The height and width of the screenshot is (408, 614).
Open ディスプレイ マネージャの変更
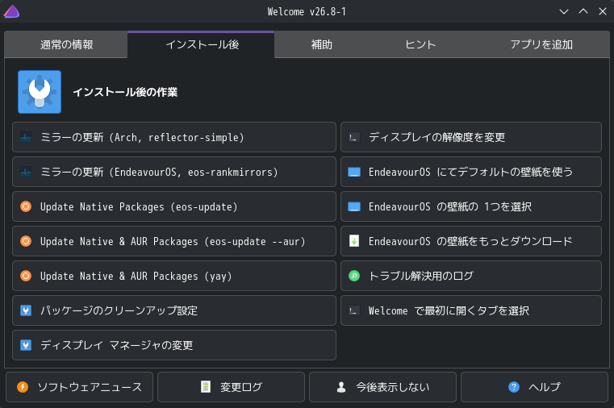pyautogui.click(x=174, y=345)
